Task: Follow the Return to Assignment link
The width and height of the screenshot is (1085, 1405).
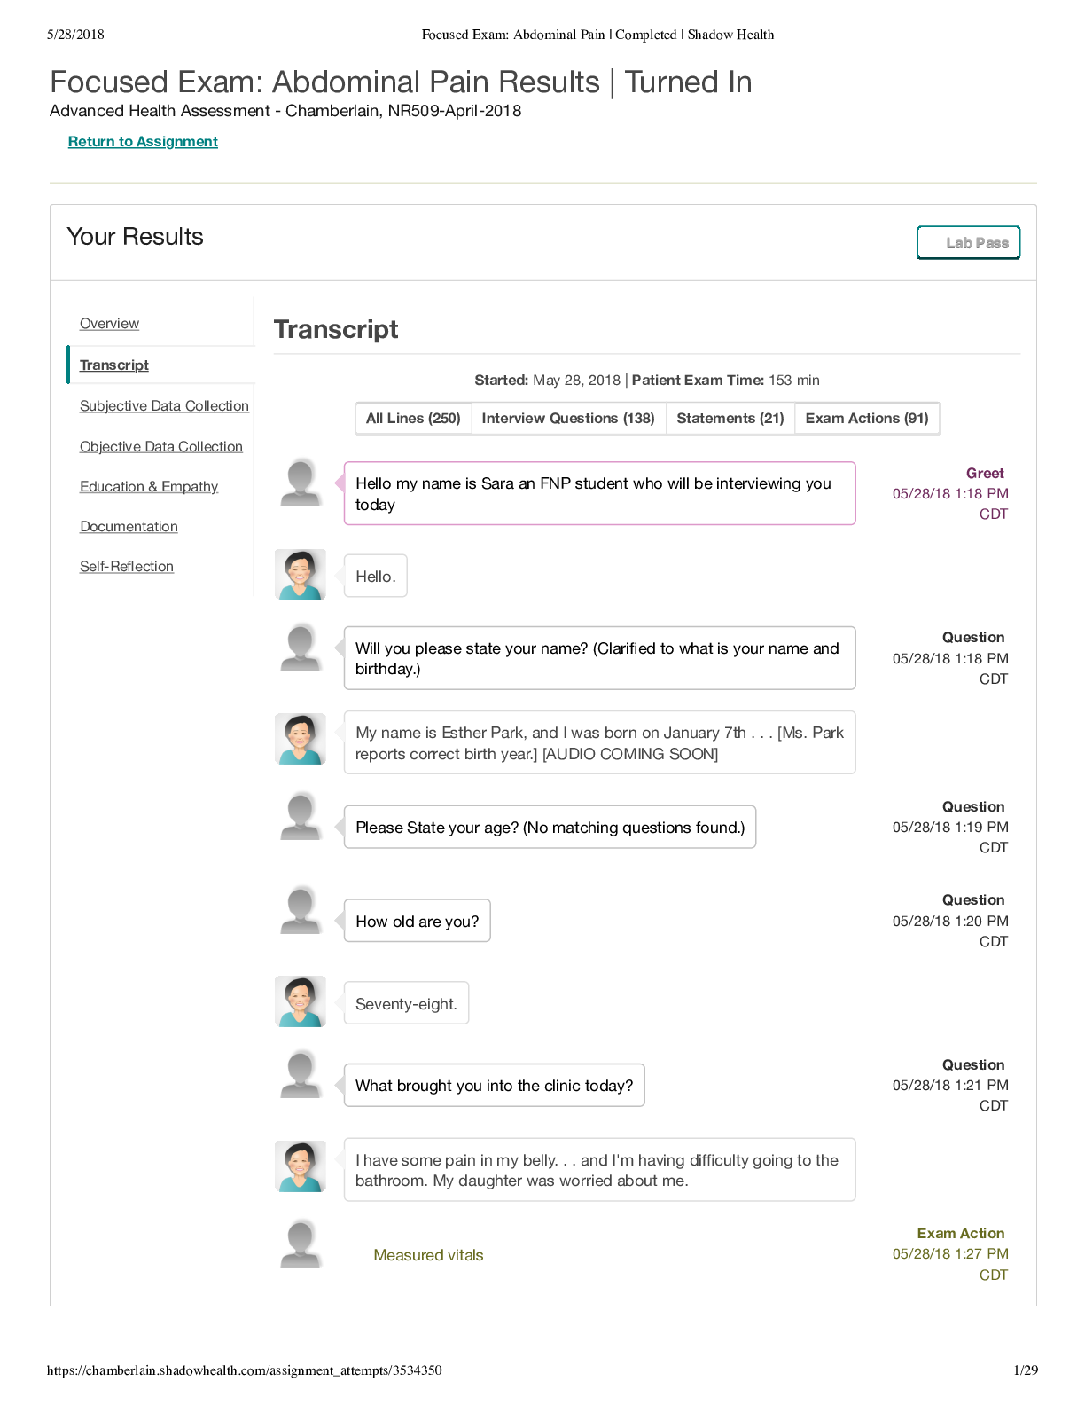Action: 143,142
